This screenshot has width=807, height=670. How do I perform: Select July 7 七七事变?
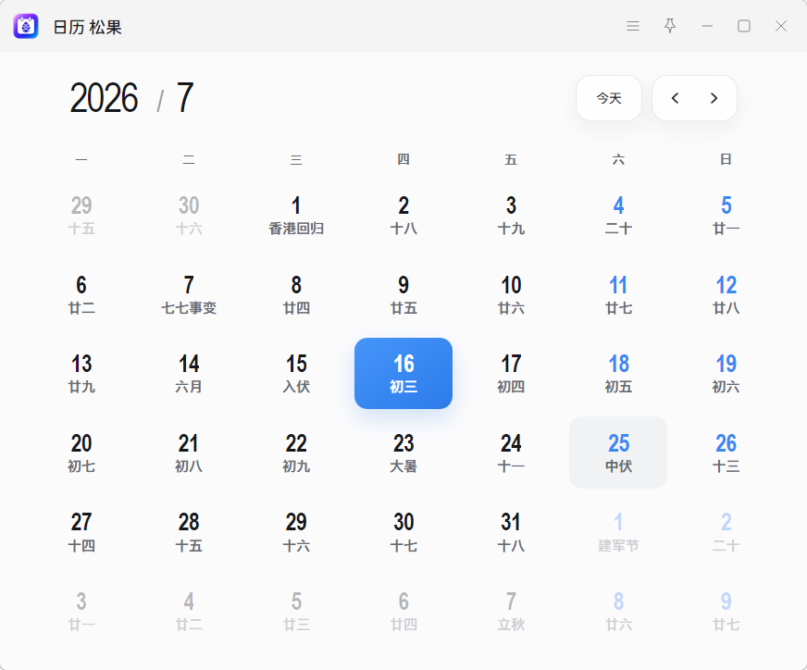point(189,295)
